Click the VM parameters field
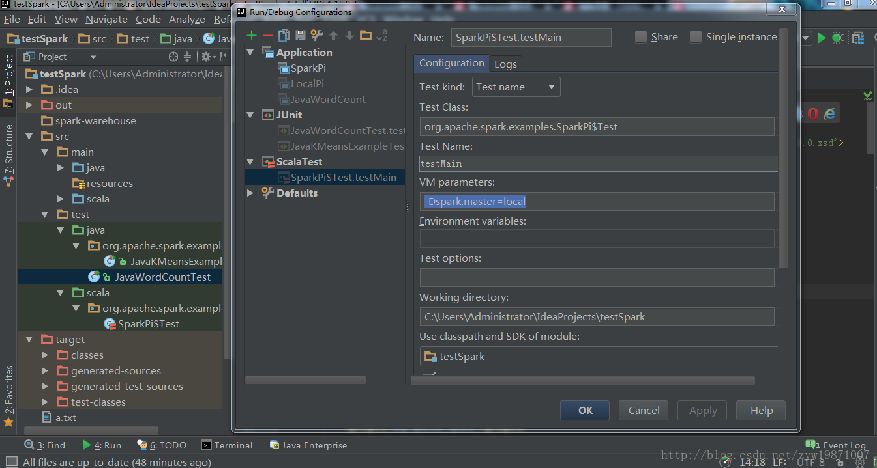 [x=597, y=201]
